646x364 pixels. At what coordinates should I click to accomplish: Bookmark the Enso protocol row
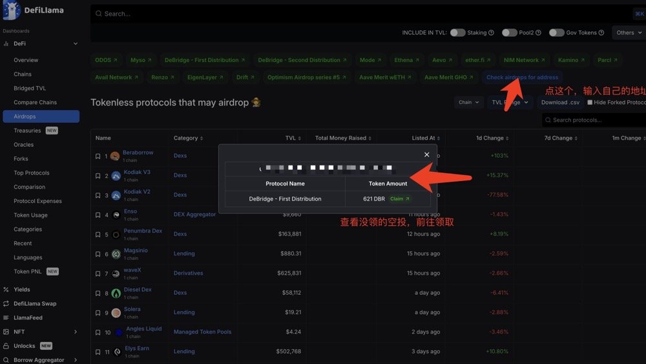98,215
